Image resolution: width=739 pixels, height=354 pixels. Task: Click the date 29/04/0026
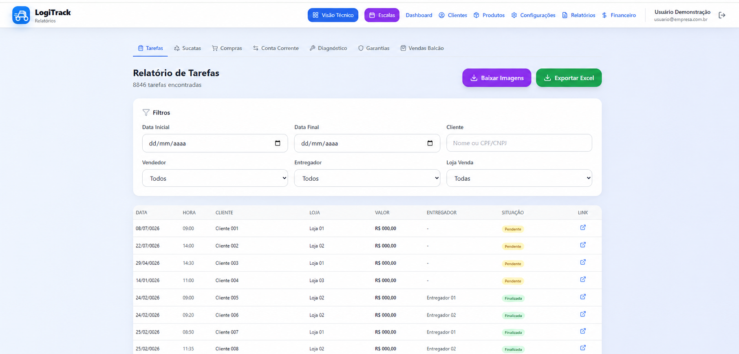pyautogui.click(x=148, y=263)
